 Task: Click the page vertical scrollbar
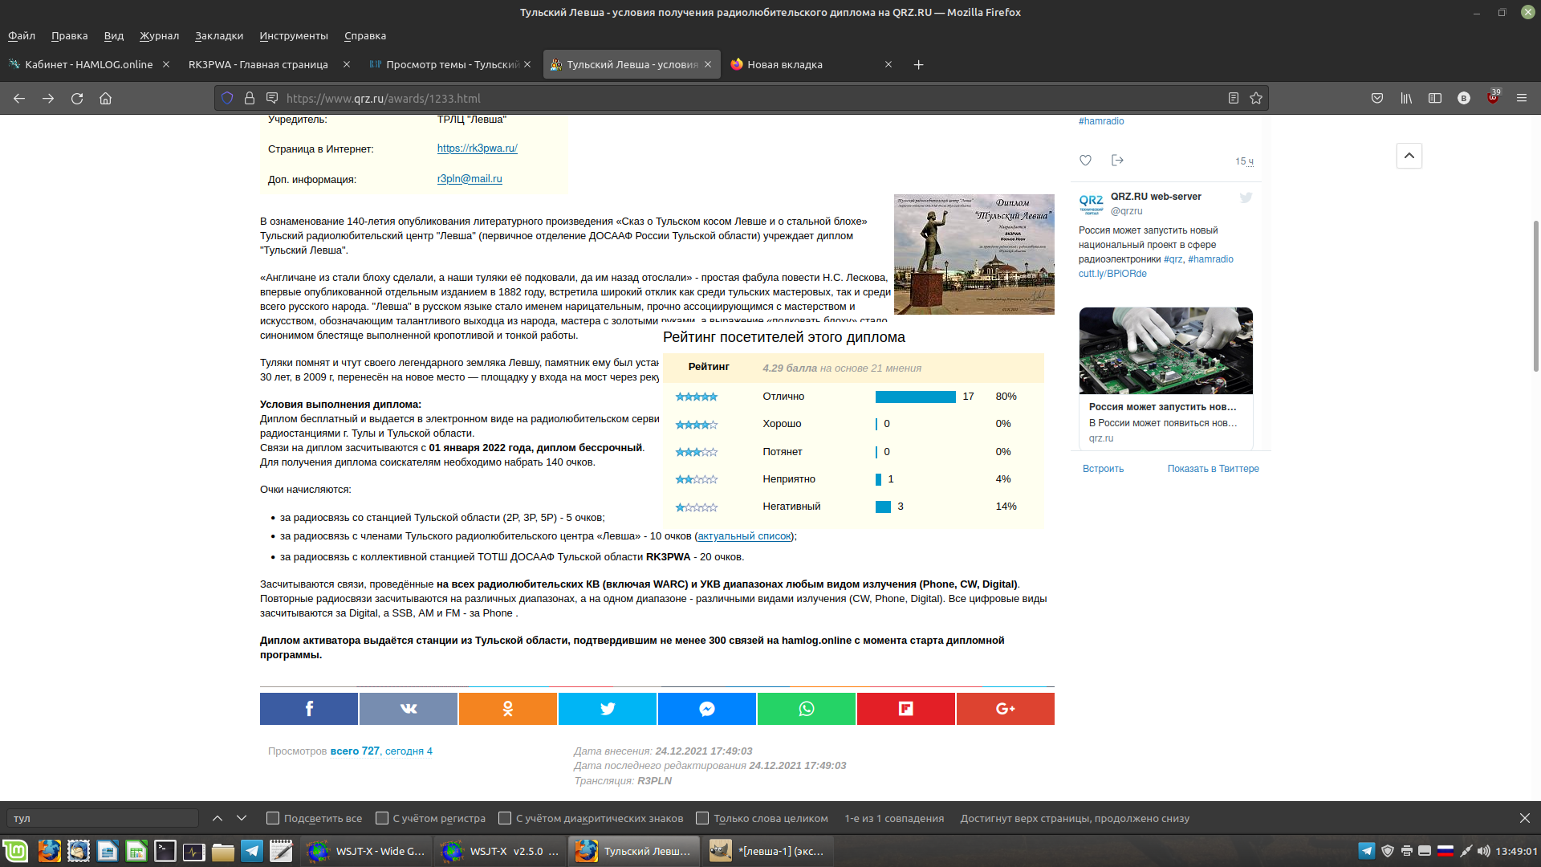pyautogui.click(x=1536, y=297)
